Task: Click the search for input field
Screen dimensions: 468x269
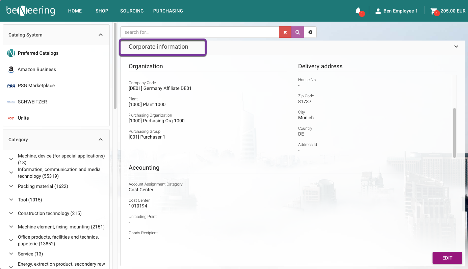Action: (199, 32)
